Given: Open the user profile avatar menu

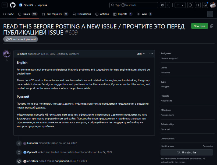Looking at the screenshot, I should pyautogui.click(x=213, y=5).
